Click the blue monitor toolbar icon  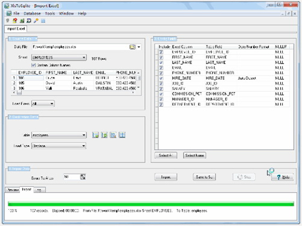(29, 21)
